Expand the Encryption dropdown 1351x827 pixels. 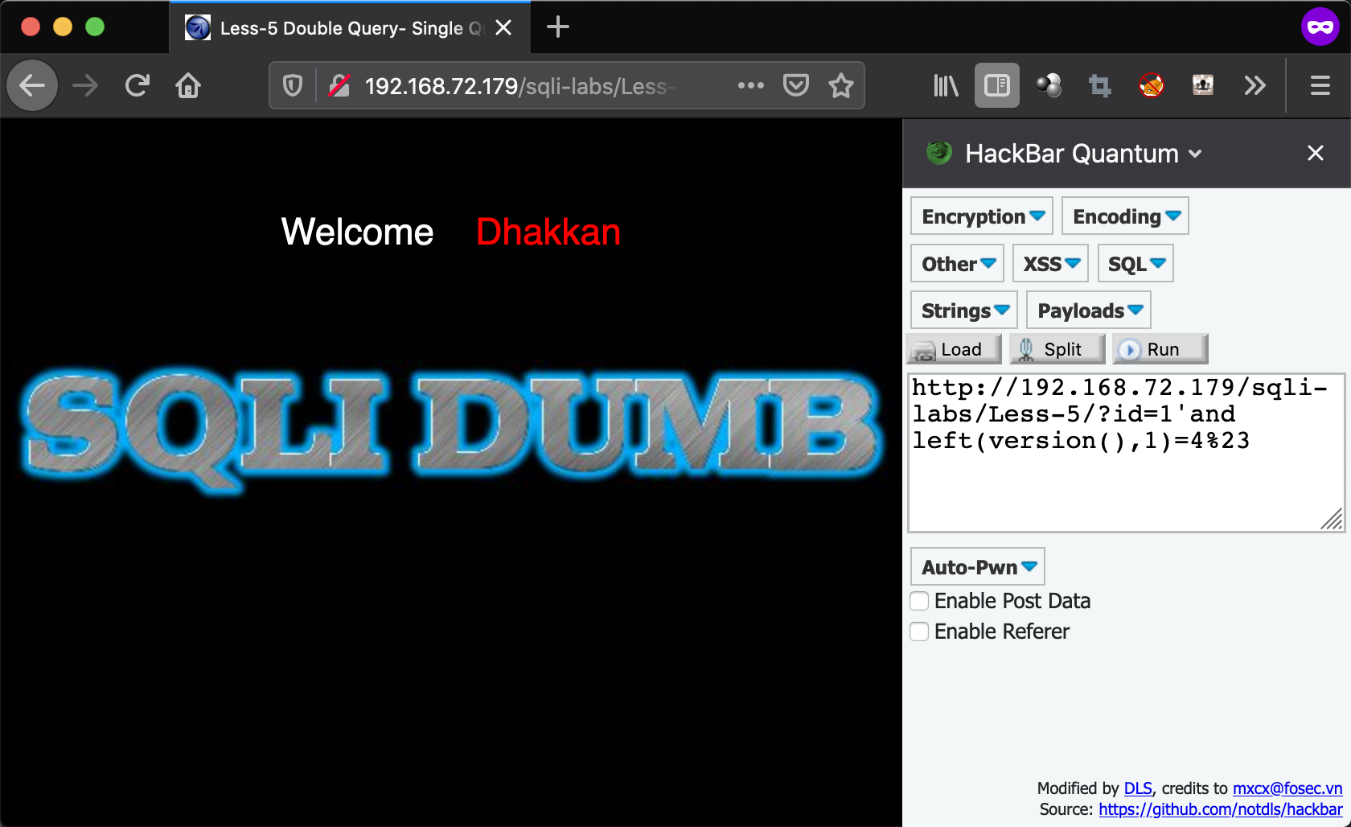[981, 216]
